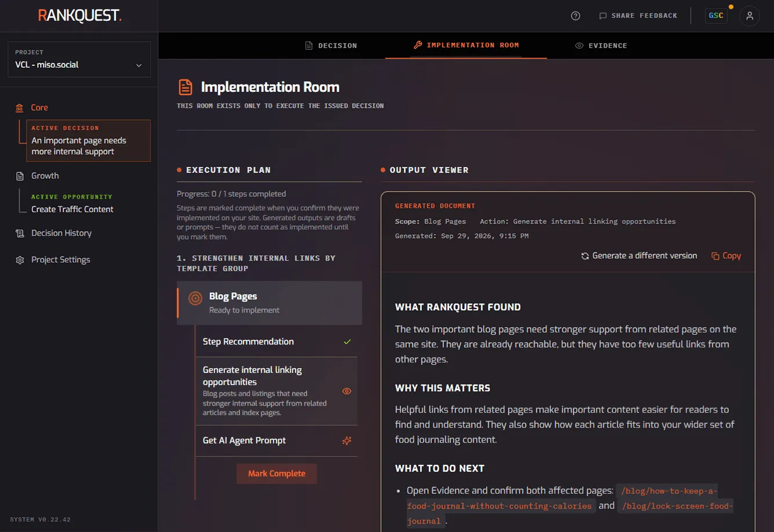Click the /blog/lock-screen-food-journal path
Screen dimensions: 774x532
tap(569, 513)
